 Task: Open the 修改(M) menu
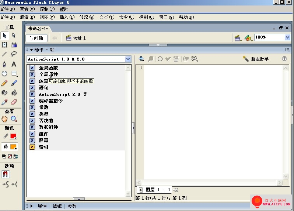click(x=87, y=17)
